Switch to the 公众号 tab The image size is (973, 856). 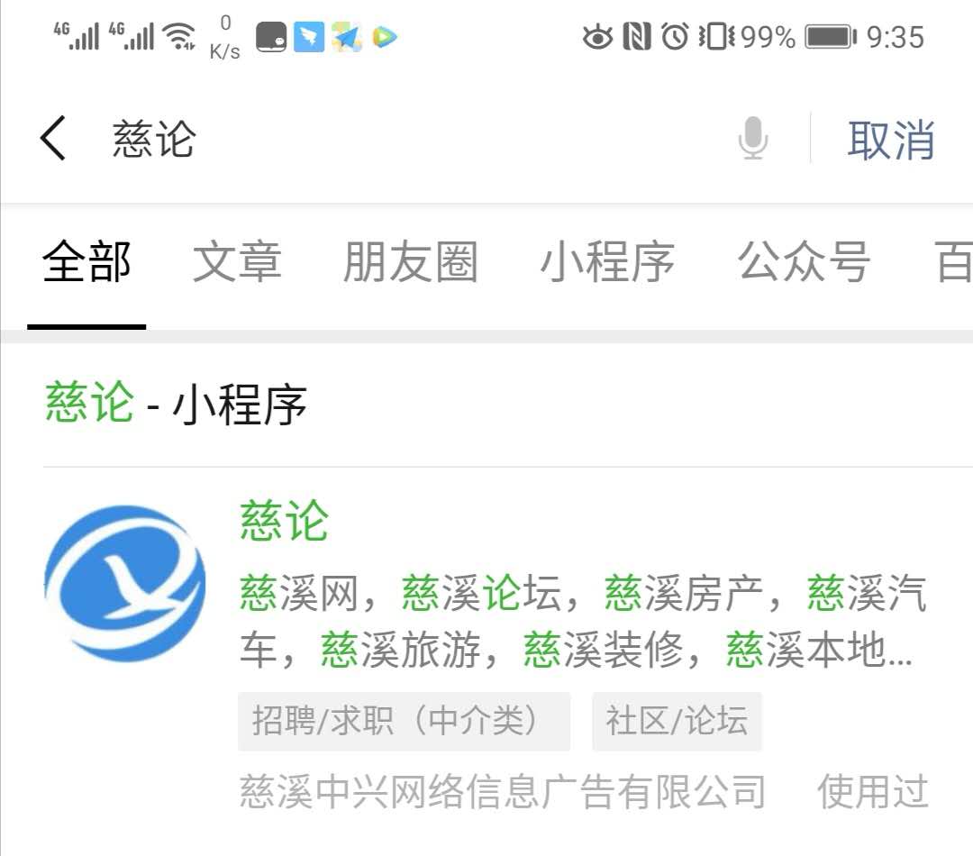click(x=804, y=262)
